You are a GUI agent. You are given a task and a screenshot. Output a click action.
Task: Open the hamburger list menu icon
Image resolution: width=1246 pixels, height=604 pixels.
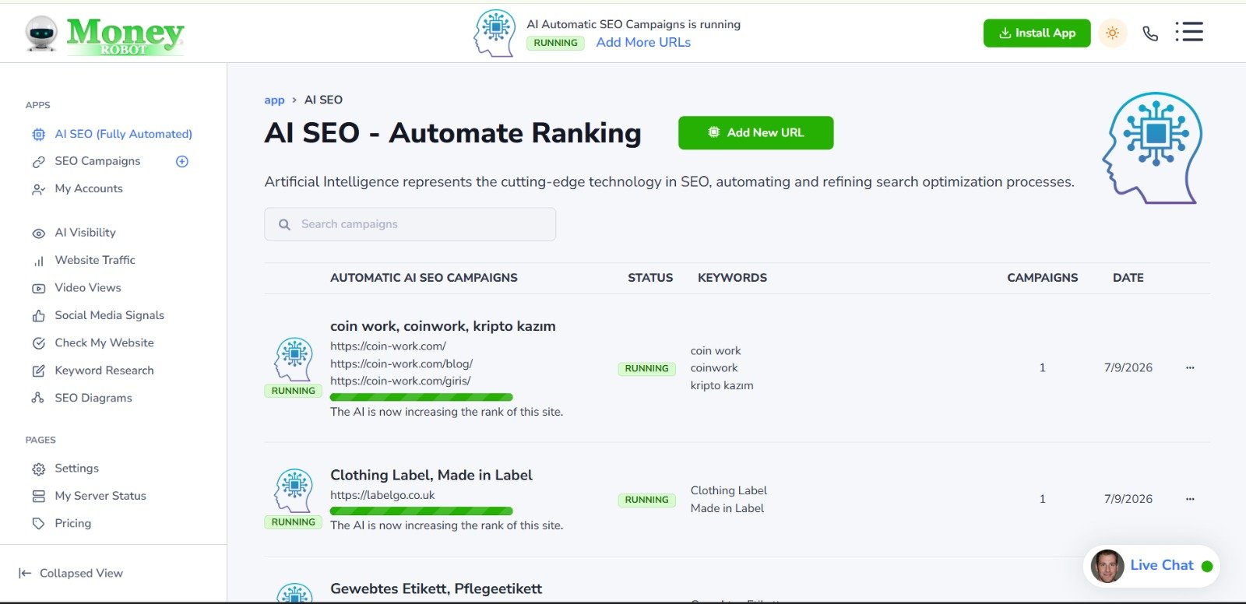[1189, 32]
